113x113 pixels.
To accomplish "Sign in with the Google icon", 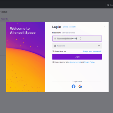I will click(x=80, y=86).
